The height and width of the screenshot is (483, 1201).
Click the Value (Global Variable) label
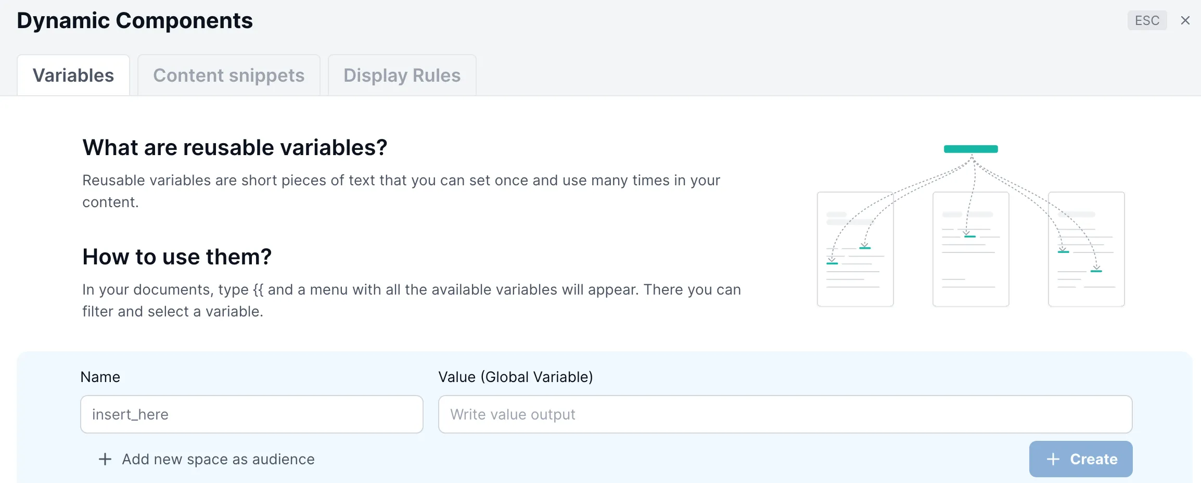click(x=516, y=377)
